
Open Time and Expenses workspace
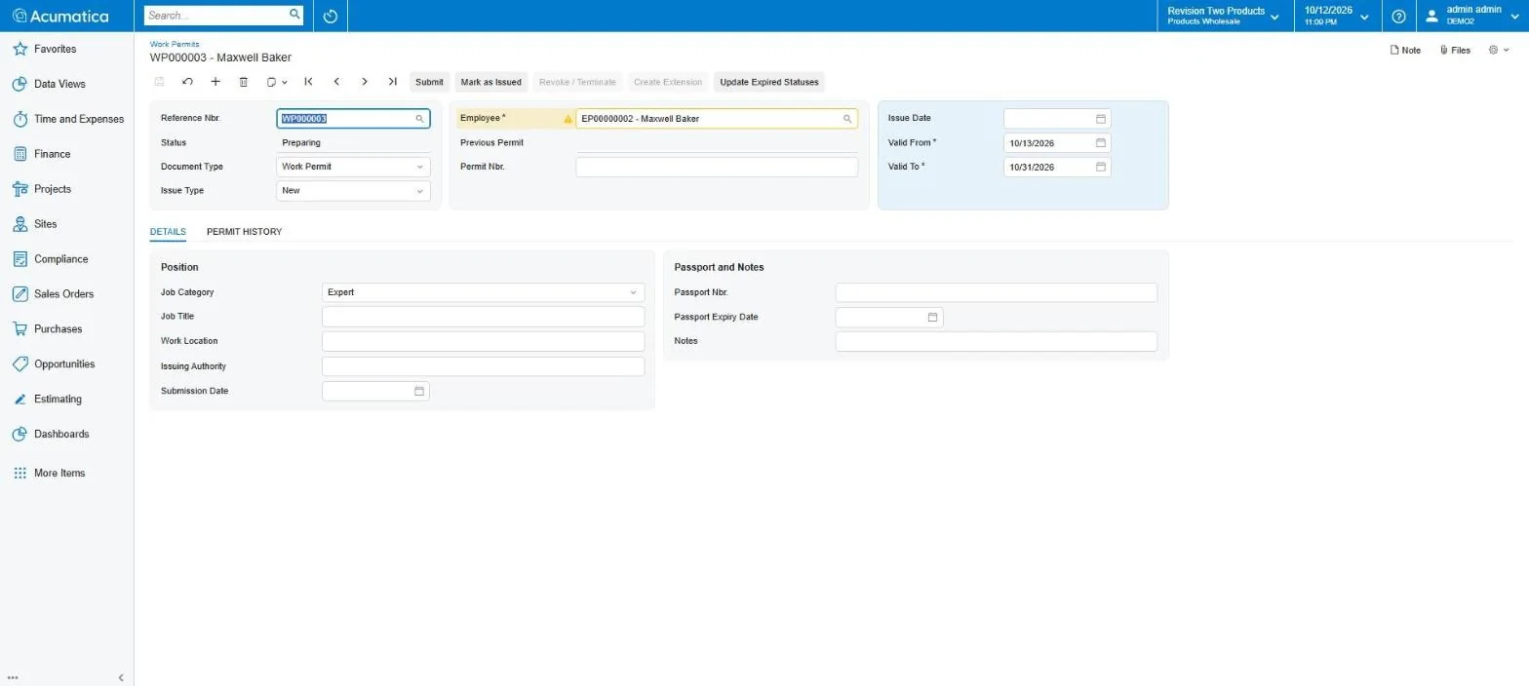(x=67, y=119)
